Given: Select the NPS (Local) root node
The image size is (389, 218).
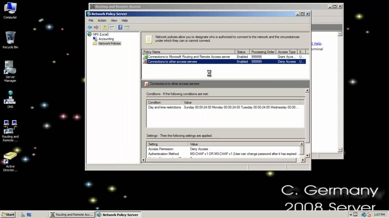Looking at the screenshot, I should pyautogui.click(x=101, y=34).
